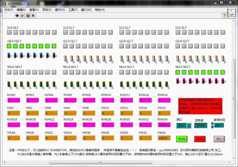Flip the first magenta switch under M3.0-M3.7
This screenshot has width=238, height=167.
(x=178, y=81)
